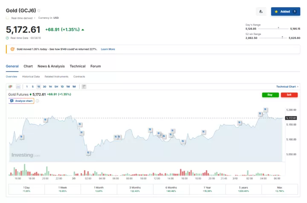
Task: Select the 30 minute chart interval
Action: tap(44, 86)
